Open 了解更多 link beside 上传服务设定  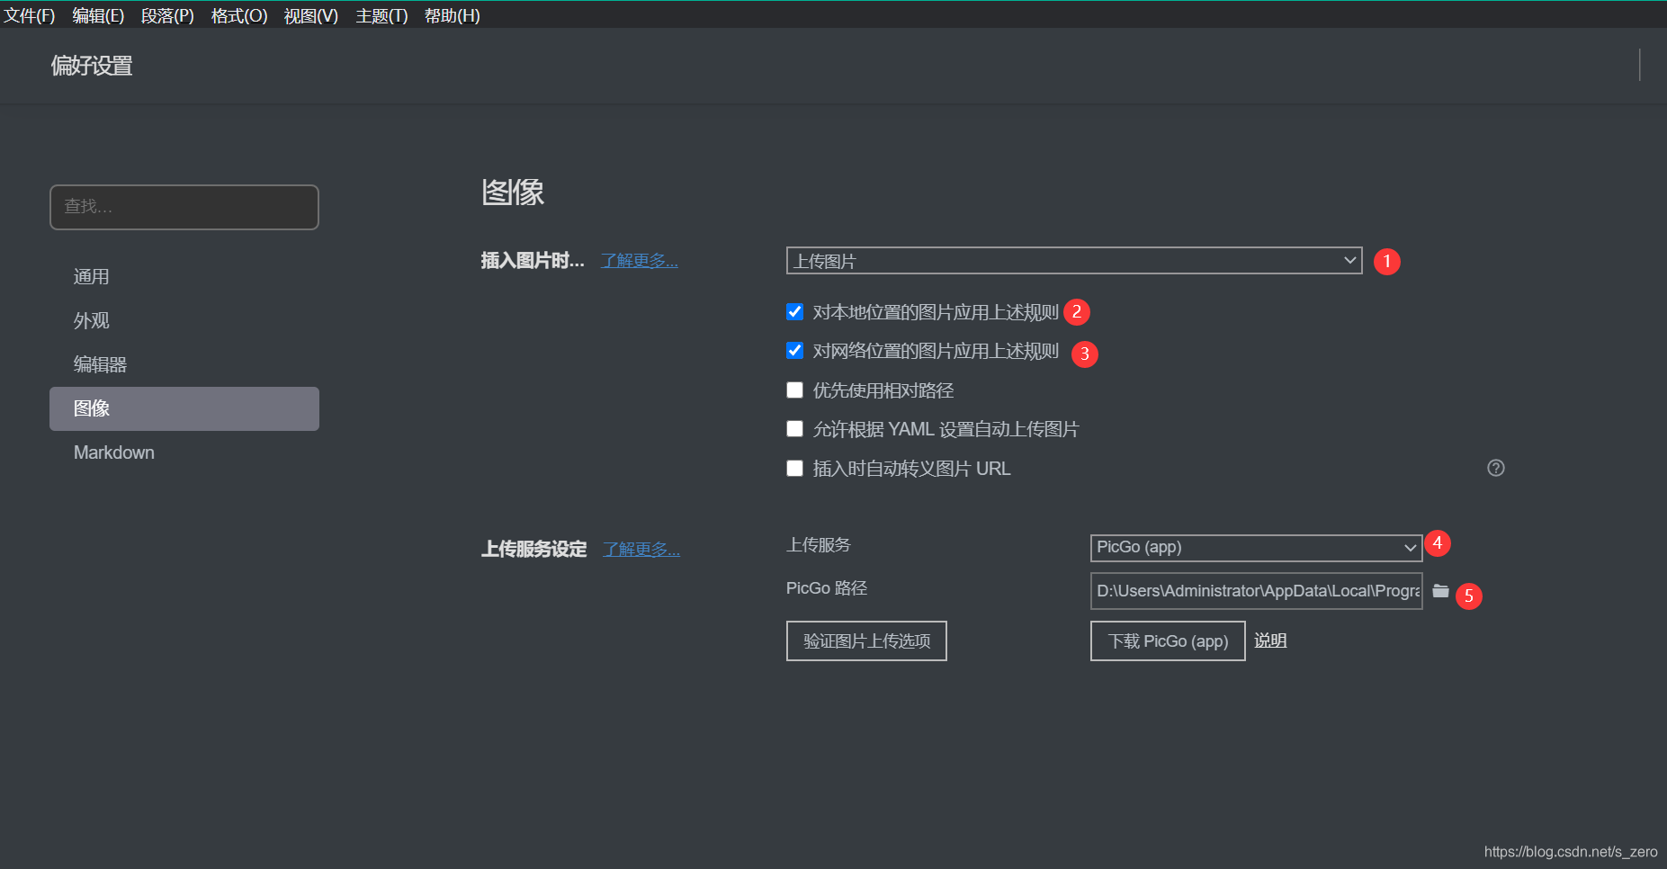click(641, 550)
